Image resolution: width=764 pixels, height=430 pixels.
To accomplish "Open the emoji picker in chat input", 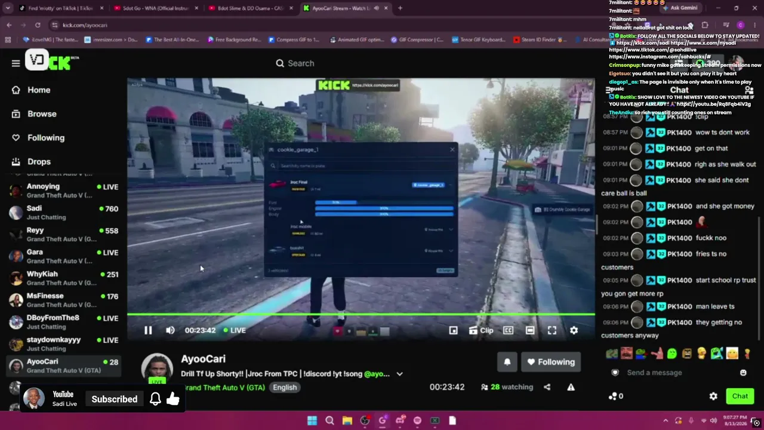I will [x=743, y=373].
